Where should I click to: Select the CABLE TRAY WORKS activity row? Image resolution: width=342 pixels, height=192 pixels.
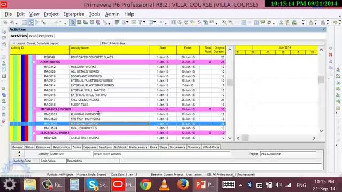pyautogui.click(x=118, y=138)
